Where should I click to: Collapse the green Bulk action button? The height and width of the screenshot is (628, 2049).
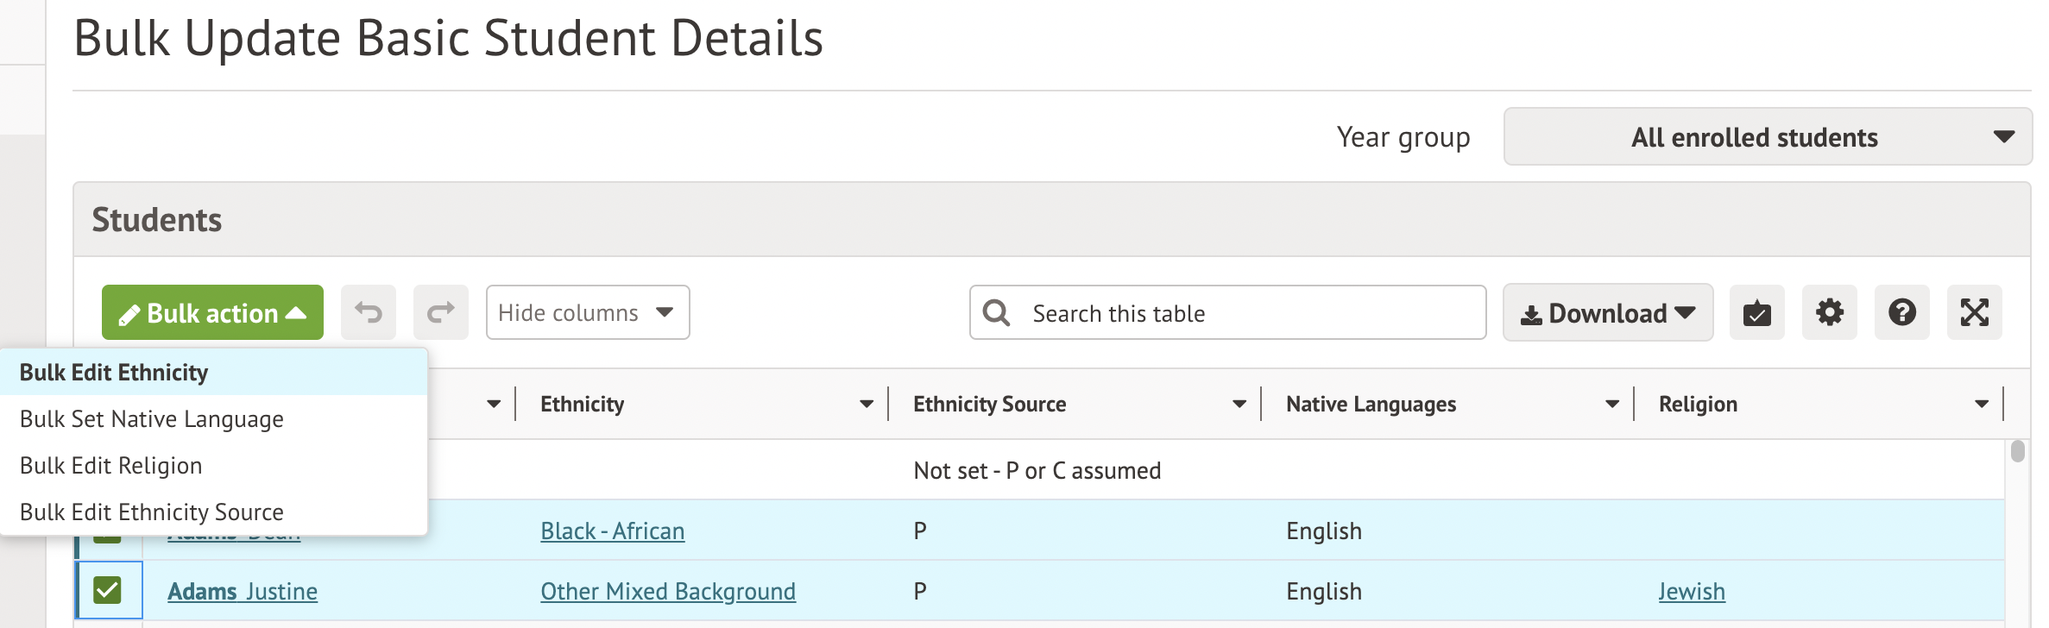pyautogui.click(x=212, y=312)
